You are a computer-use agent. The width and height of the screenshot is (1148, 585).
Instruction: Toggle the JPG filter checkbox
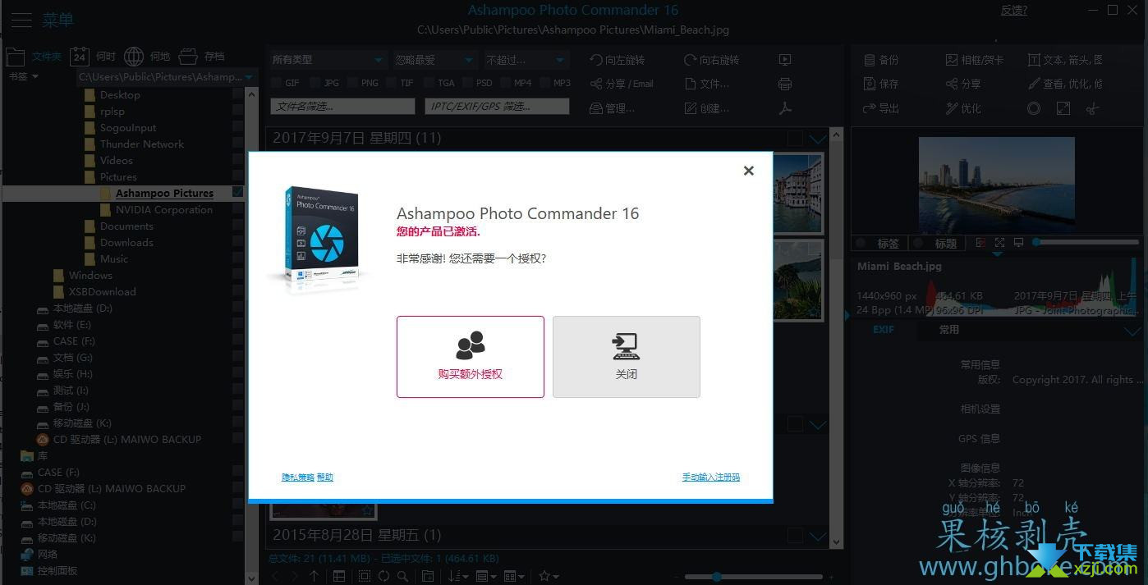tap(314, 83)
